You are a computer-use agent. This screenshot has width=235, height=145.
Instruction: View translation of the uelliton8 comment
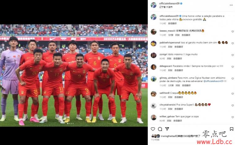pos(179,97)
